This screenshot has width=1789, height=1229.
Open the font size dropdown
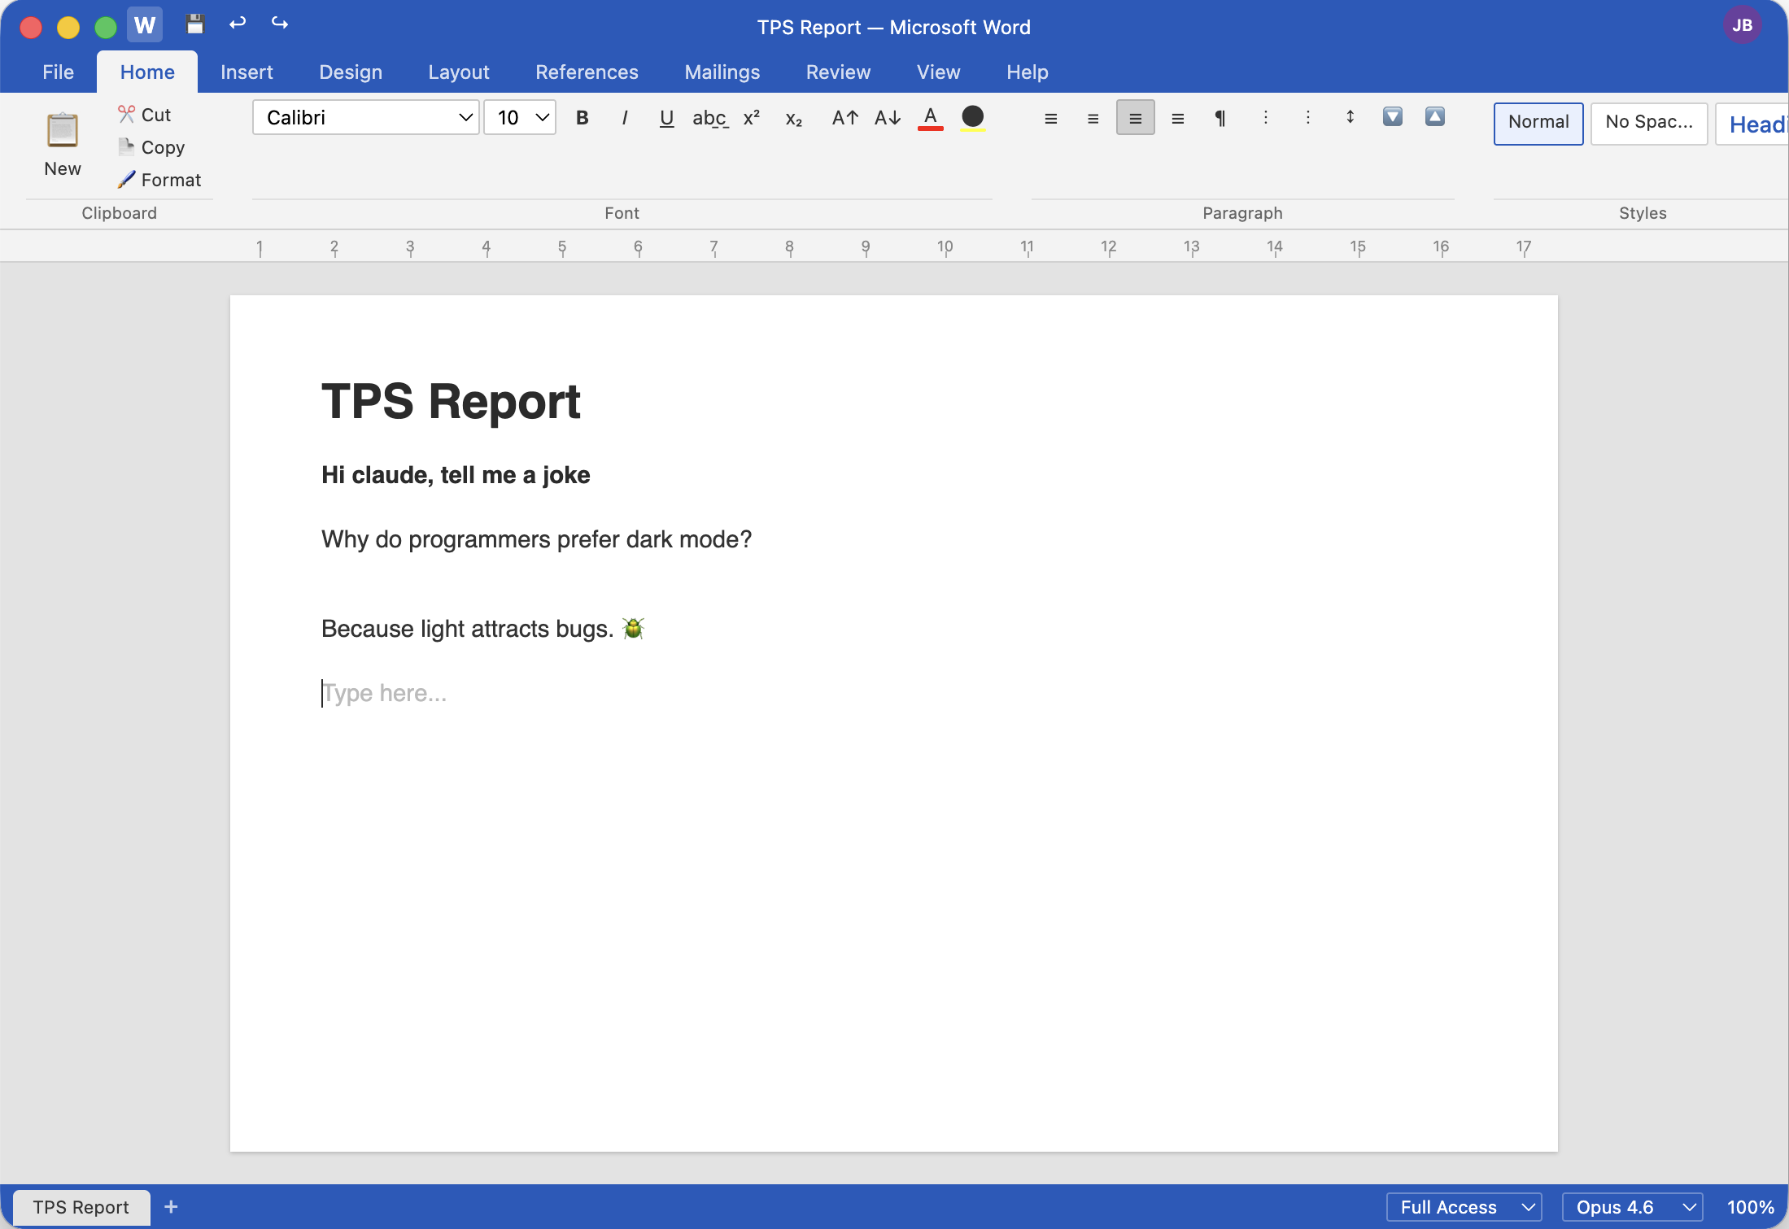[519, 117]
